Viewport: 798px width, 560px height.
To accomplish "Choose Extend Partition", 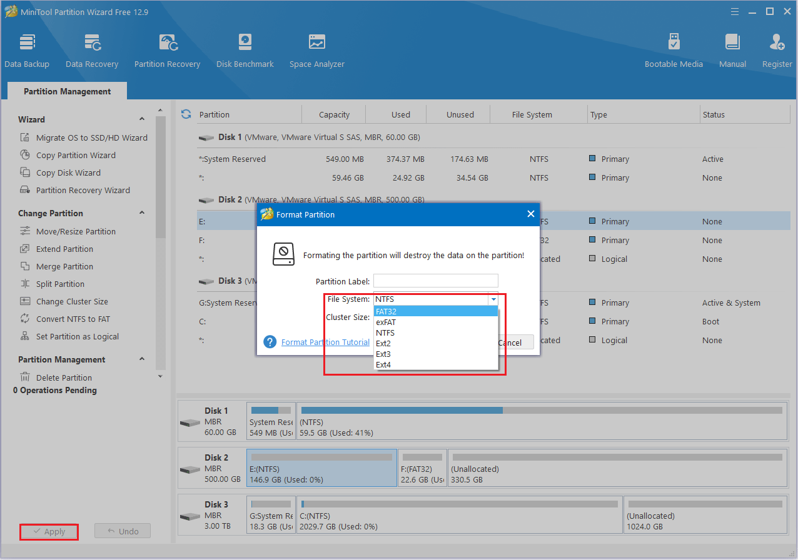I will tap(57, 249).
